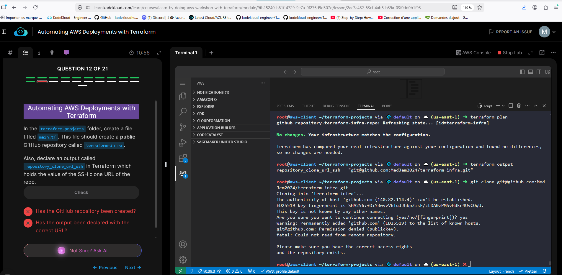Viewport: 562px width, 275px height.
Task: Open Accounts icon in activity bar
Action: coord(183,244)
